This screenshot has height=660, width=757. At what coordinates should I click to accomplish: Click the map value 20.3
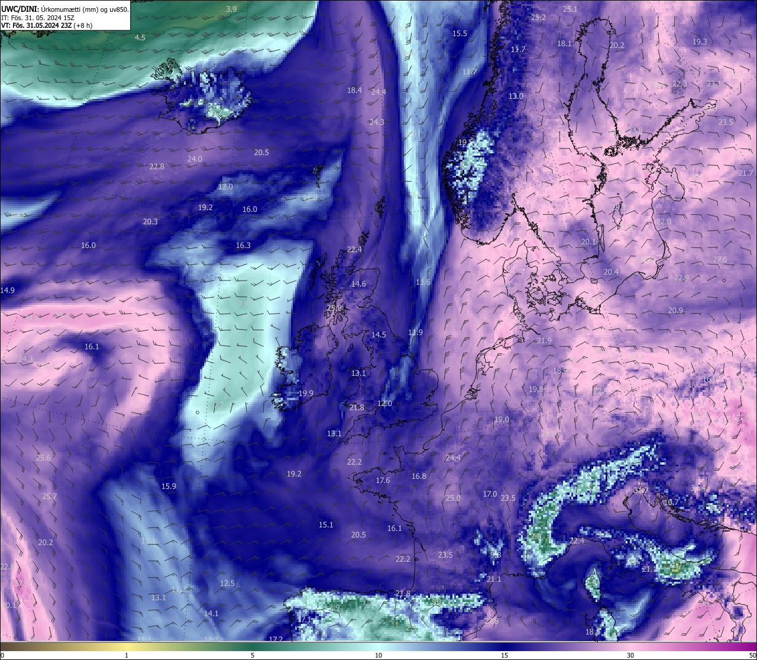[150, 222]
